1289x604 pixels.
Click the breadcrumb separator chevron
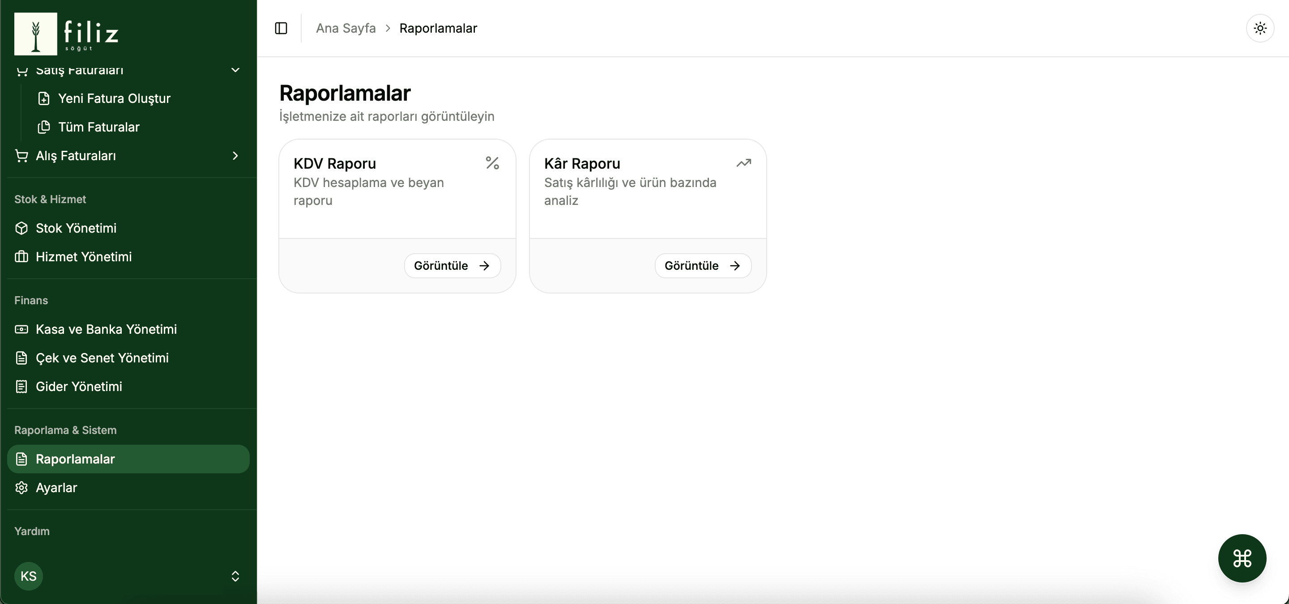coord(388,29)
